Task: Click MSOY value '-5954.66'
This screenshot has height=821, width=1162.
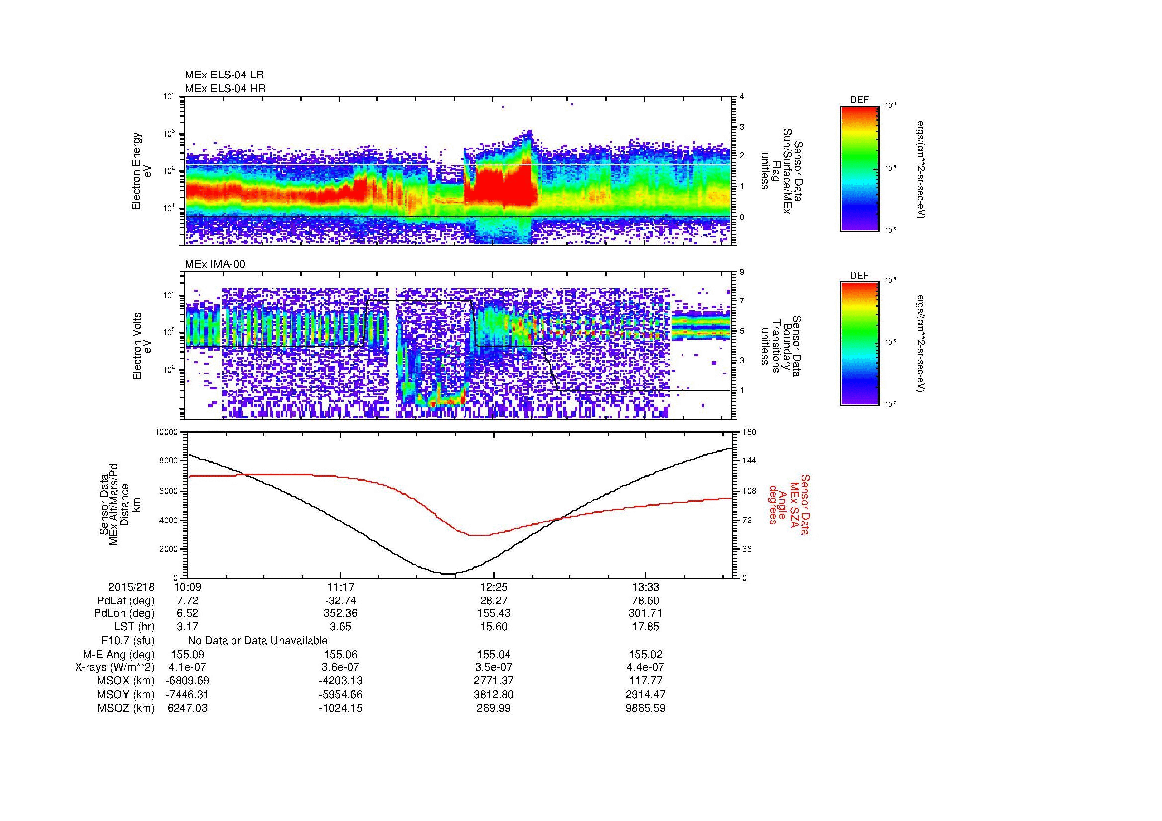Action: (x=341, y=694)
